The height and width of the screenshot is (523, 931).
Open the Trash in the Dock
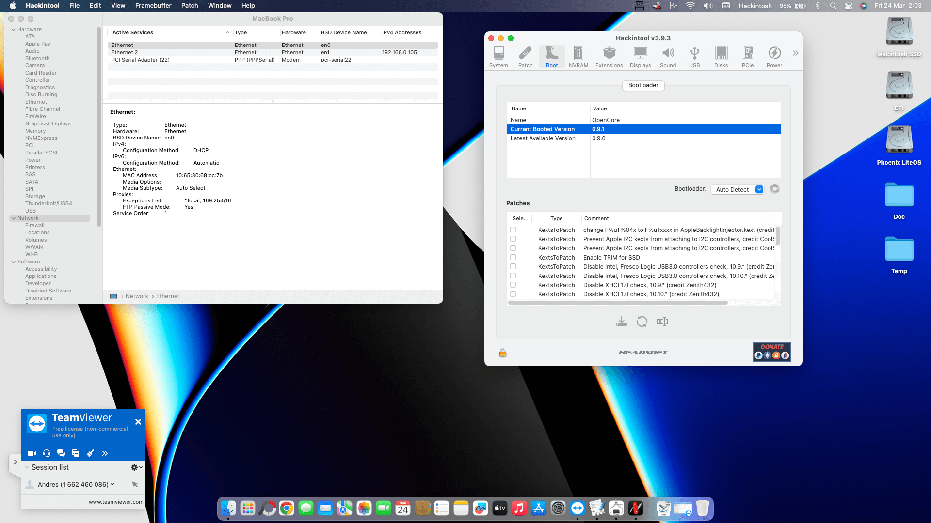pyautogui.click(x=703, y=508)
